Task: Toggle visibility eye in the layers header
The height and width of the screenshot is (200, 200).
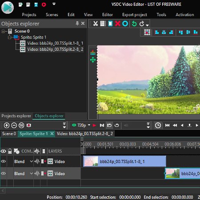Action: coord(4,151)
